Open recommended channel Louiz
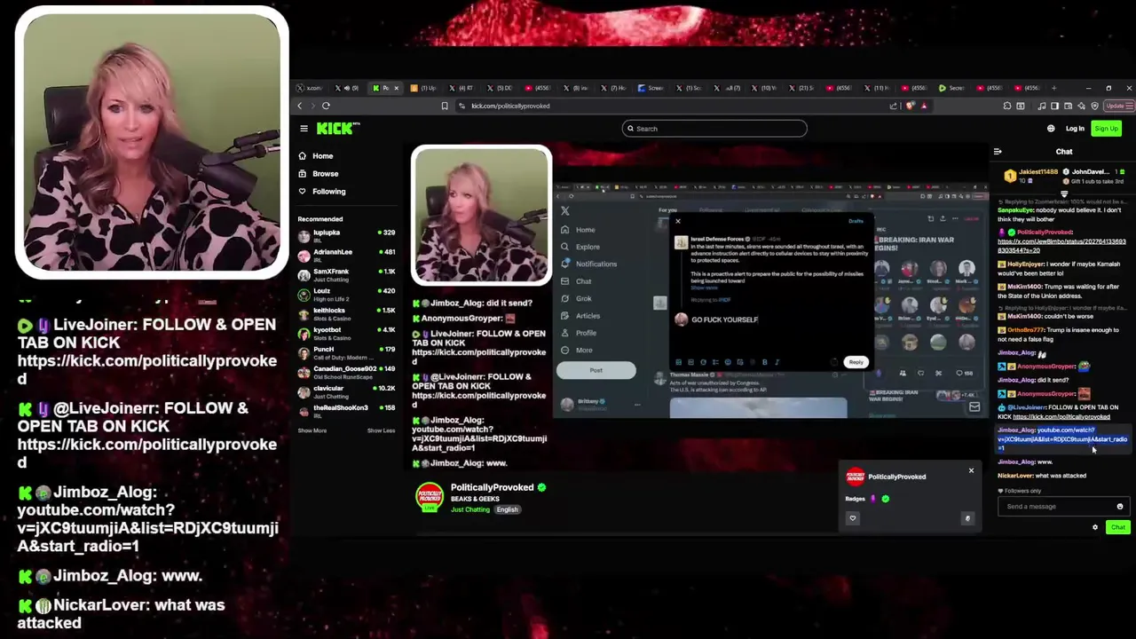This screenshot has height=639, width=1136. [346, 294]
